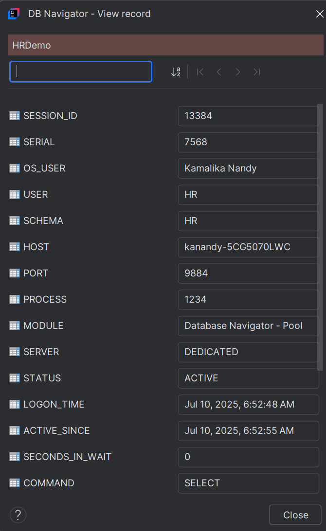The height and width of the screenshot is (531, 326).
Task: Click the ACTIVE_SINCE value field
Action: (x=248, y=430)
